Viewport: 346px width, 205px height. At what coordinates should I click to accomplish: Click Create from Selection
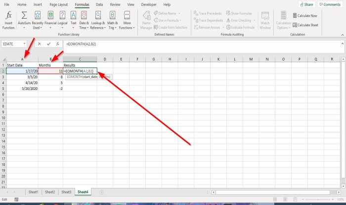(x=171, y=27)
